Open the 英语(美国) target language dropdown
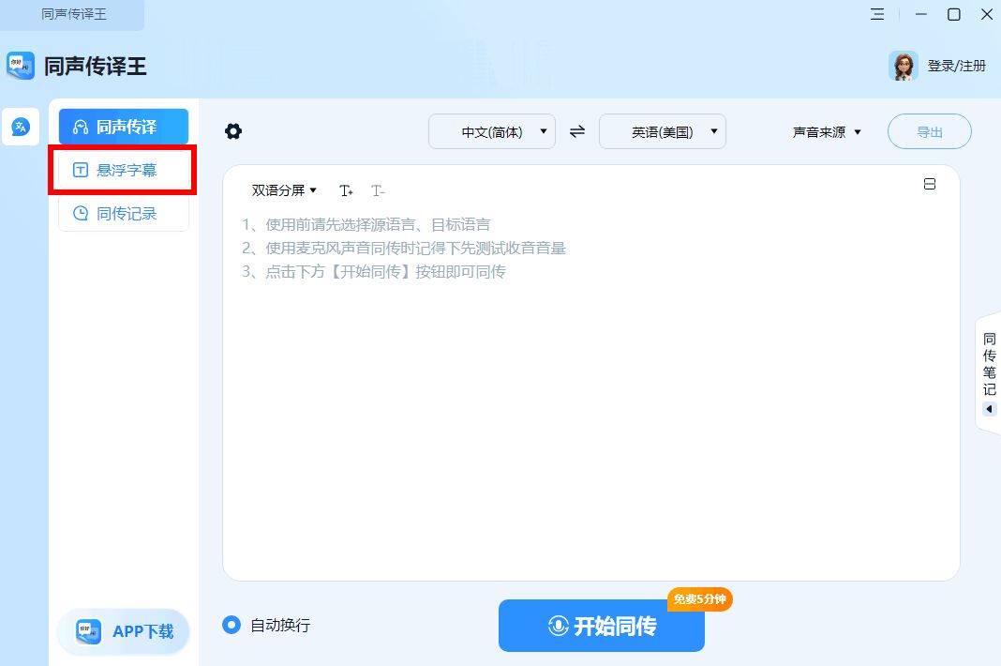Image resolution: width=1001 pixels, height=666 pixels. tap(663, 131)
